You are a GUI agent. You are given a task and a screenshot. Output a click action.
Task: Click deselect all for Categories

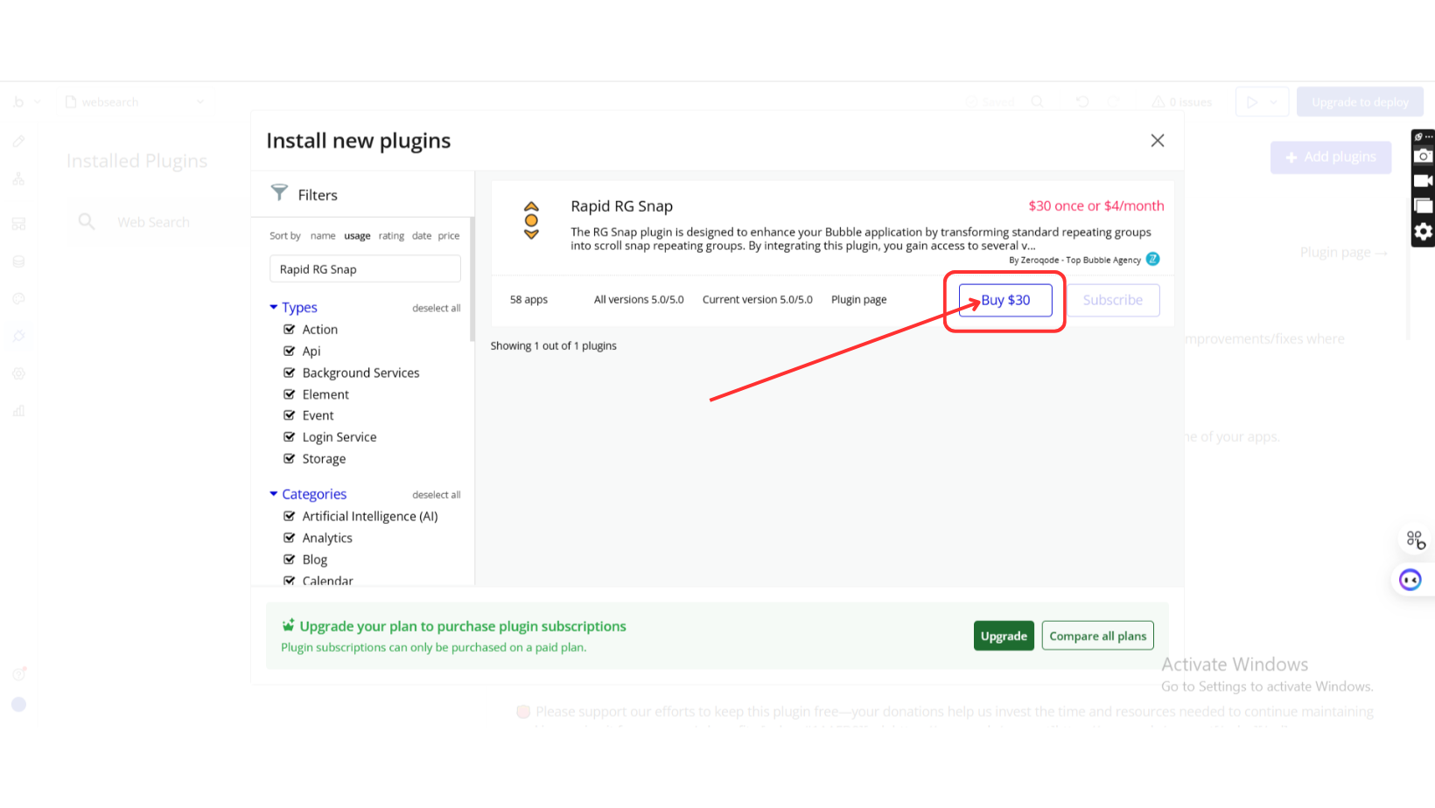436,495
